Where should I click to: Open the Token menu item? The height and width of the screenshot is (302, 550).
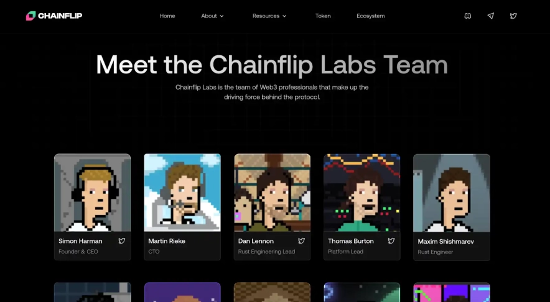(x=323, y=16)
